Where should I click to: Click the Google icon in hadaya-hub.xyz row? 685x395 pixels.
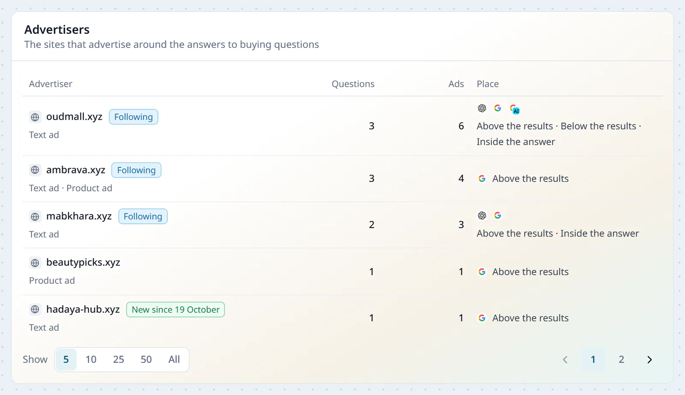[x=482, y=318]
